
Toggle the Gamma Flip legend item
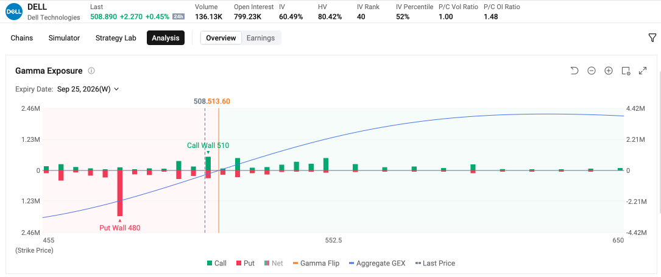[316, 263]
